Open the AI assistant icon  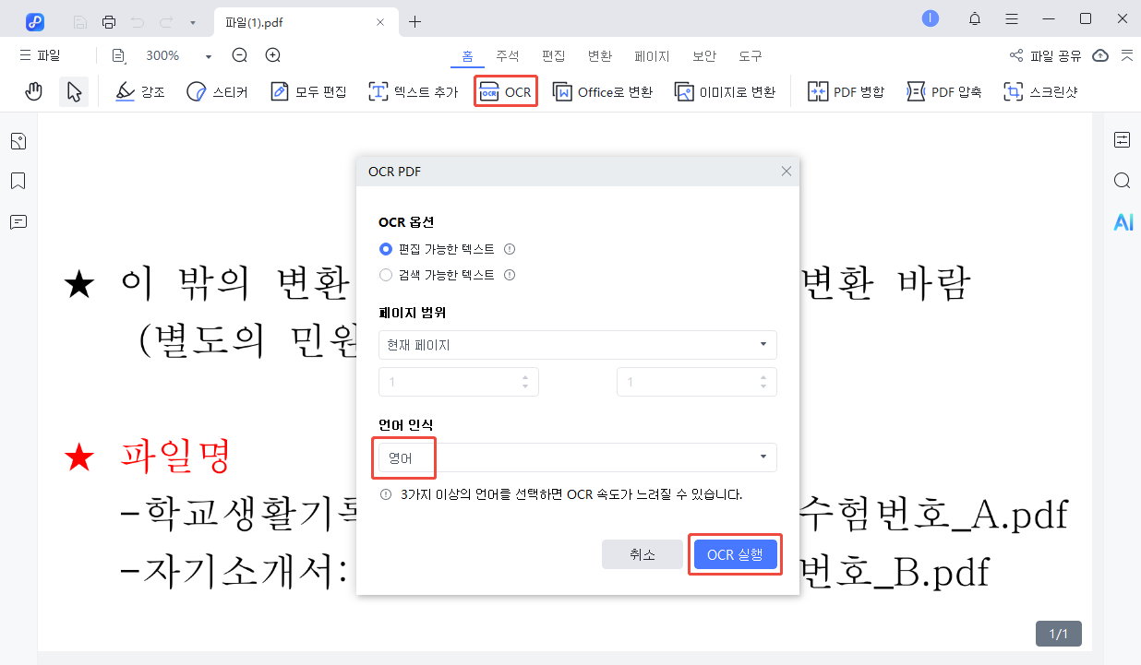pos(1123,222)
